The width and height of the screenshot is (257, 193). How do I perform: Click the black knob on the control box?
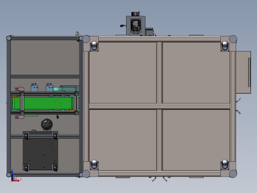[x=135, y=14]
